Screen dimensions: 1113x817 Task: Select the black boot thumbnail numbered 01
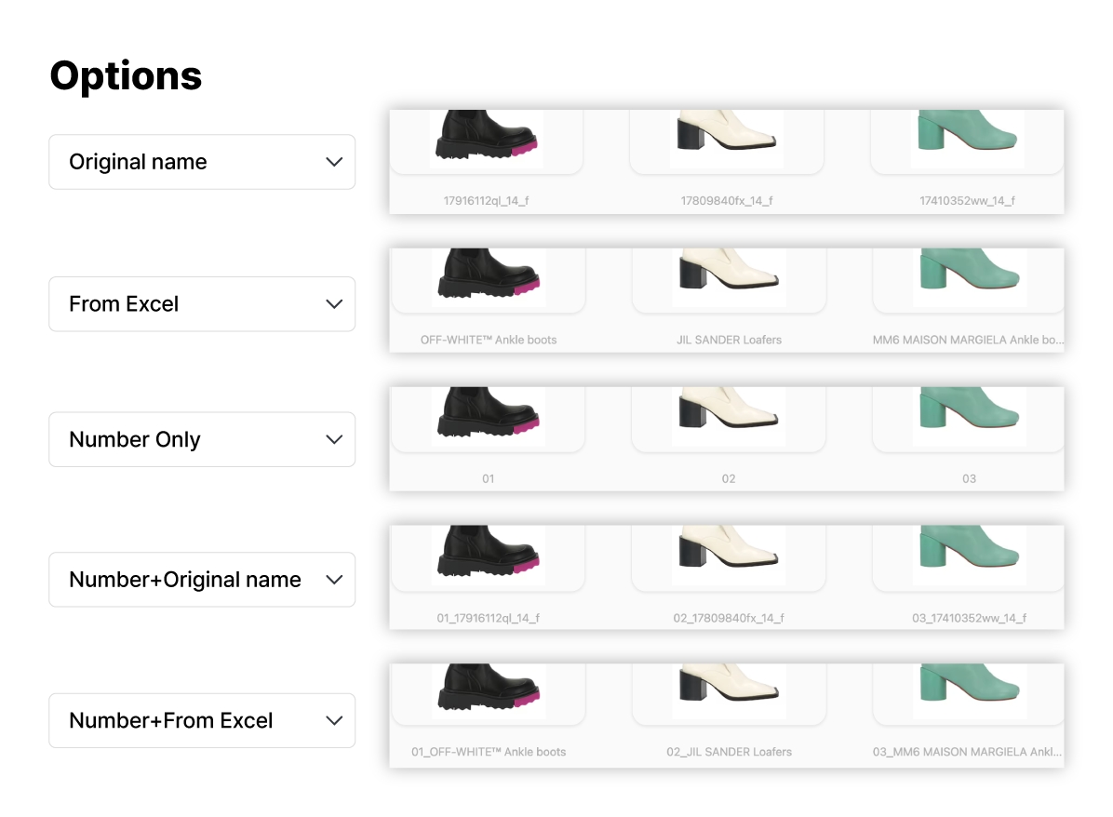[489, 414]
